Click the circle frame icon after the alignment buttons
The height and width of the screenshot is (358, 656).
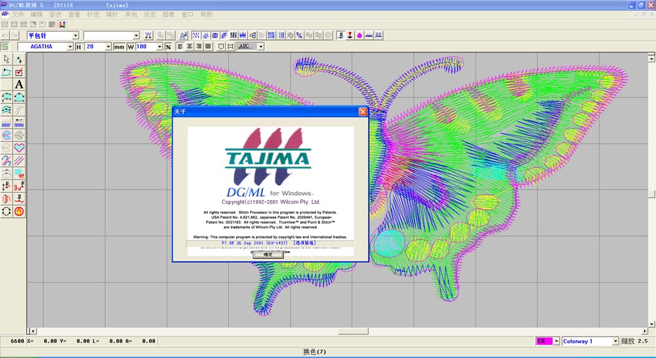(221, 47)
